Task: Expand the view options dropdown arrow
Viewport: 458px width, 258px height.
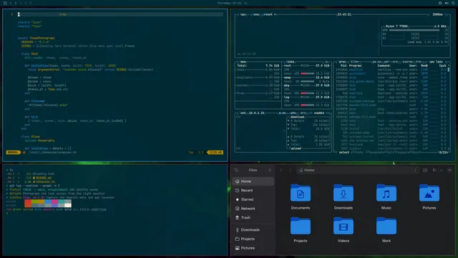Action: [441, 170]
